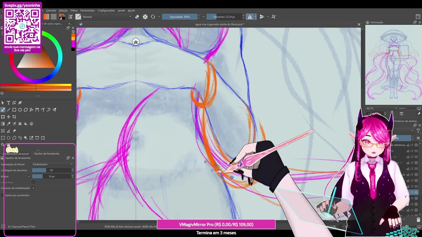The width and height of the screenshot is (422, 237).
Task: Toggle mirror view in the Overview docker
Action: tap(402, 114)
